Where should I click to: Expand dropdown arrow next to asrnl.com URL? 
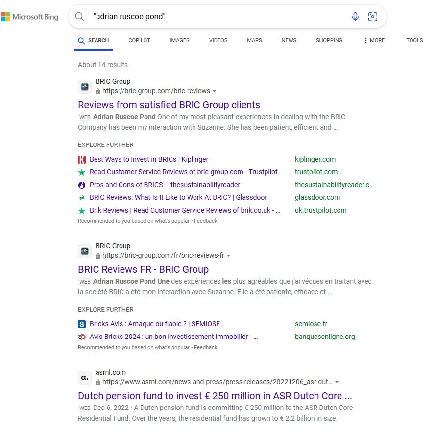[337, 382]
